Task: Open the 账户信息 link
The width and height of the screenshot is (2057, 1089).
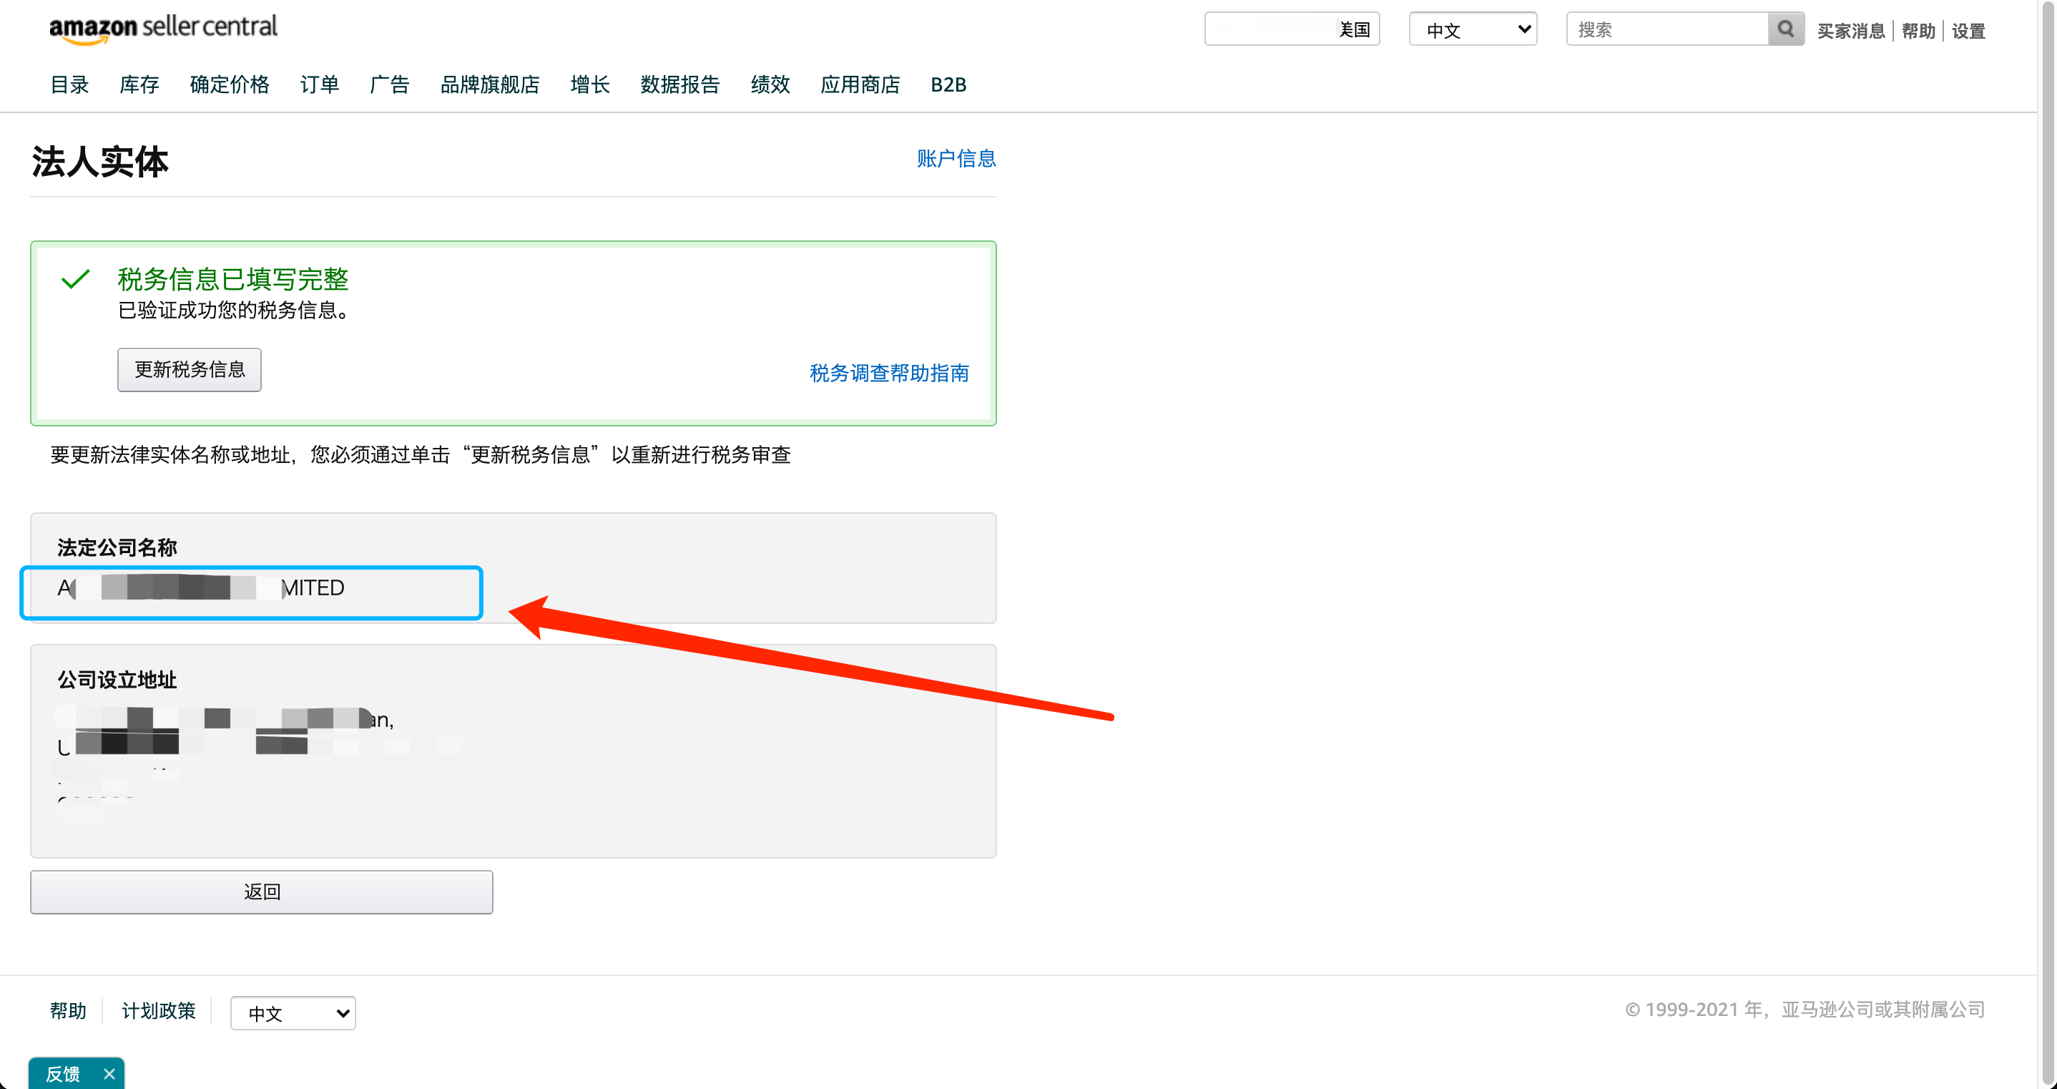Action: (955, 158)
